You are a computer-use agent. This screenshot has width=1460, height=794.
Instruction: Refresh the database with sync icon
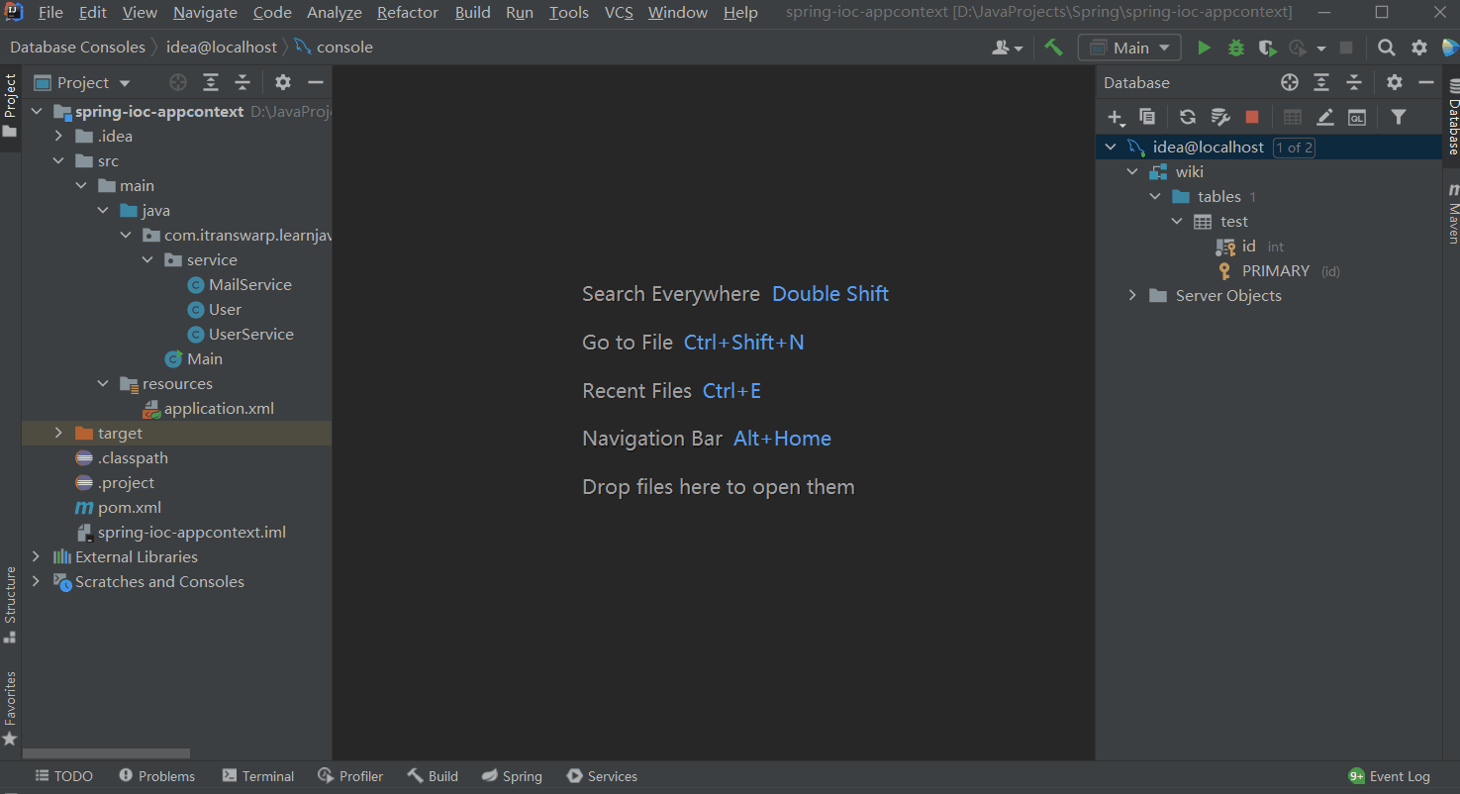tap(1188, 117)
